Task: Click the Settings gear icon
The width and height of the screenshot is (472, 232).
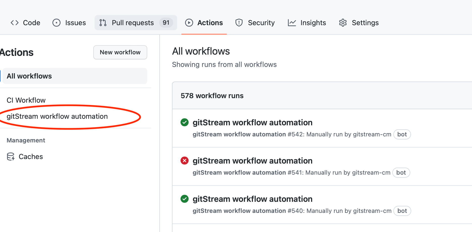Action: coord(343,23)
